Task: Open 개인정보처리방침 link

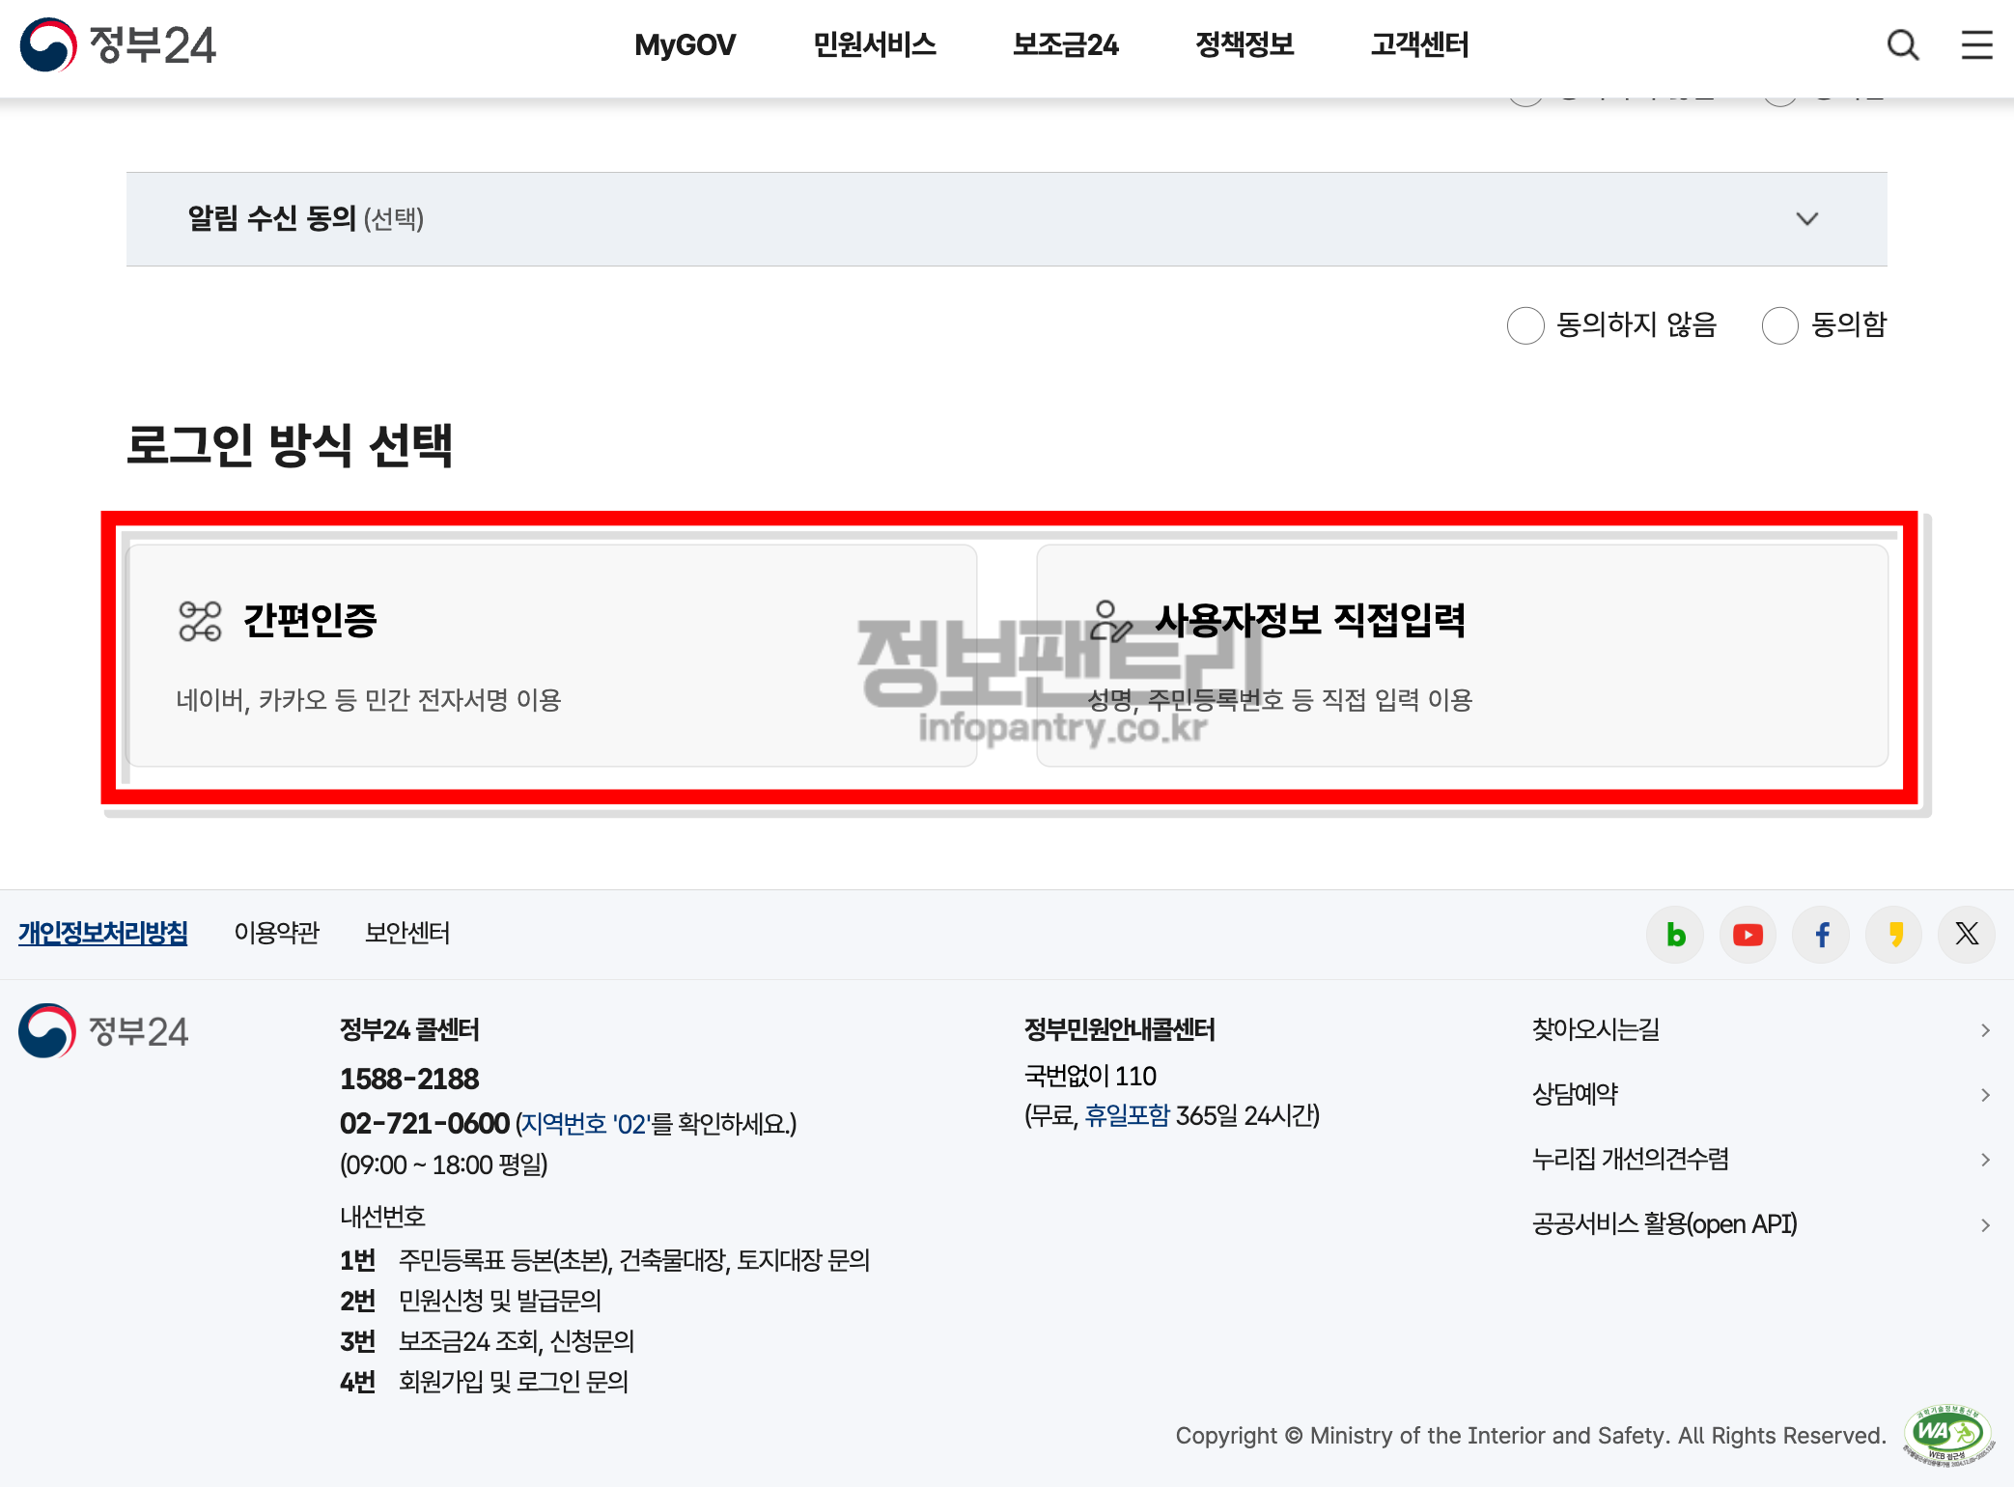Action: pyautogui.click(x=103, y=933)
